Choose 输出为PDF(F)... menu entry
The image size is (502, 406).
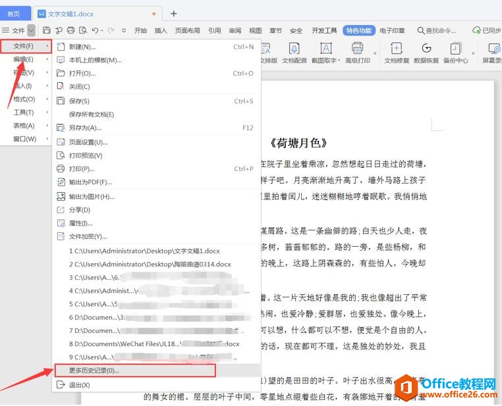tap(157, 182)
